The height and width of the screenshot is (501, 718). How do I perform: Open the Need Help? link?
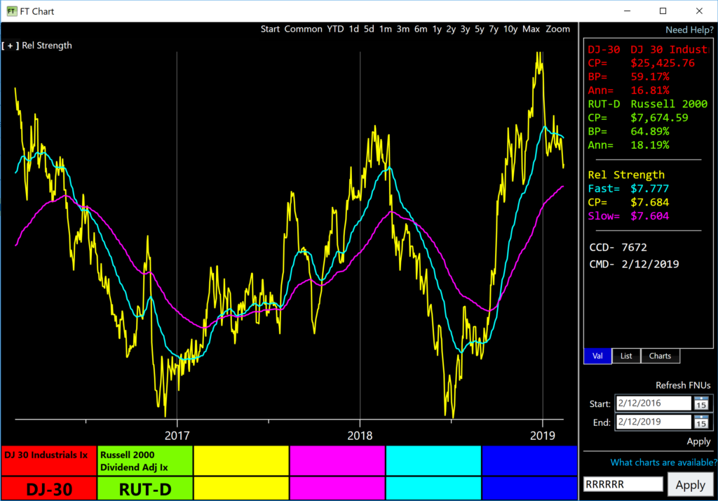tap(690, 29)
